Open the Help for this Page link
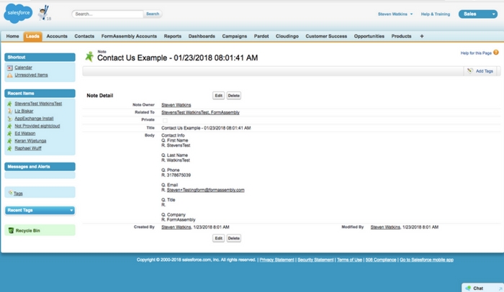504x292 pixels. click(x=476, y=53)
